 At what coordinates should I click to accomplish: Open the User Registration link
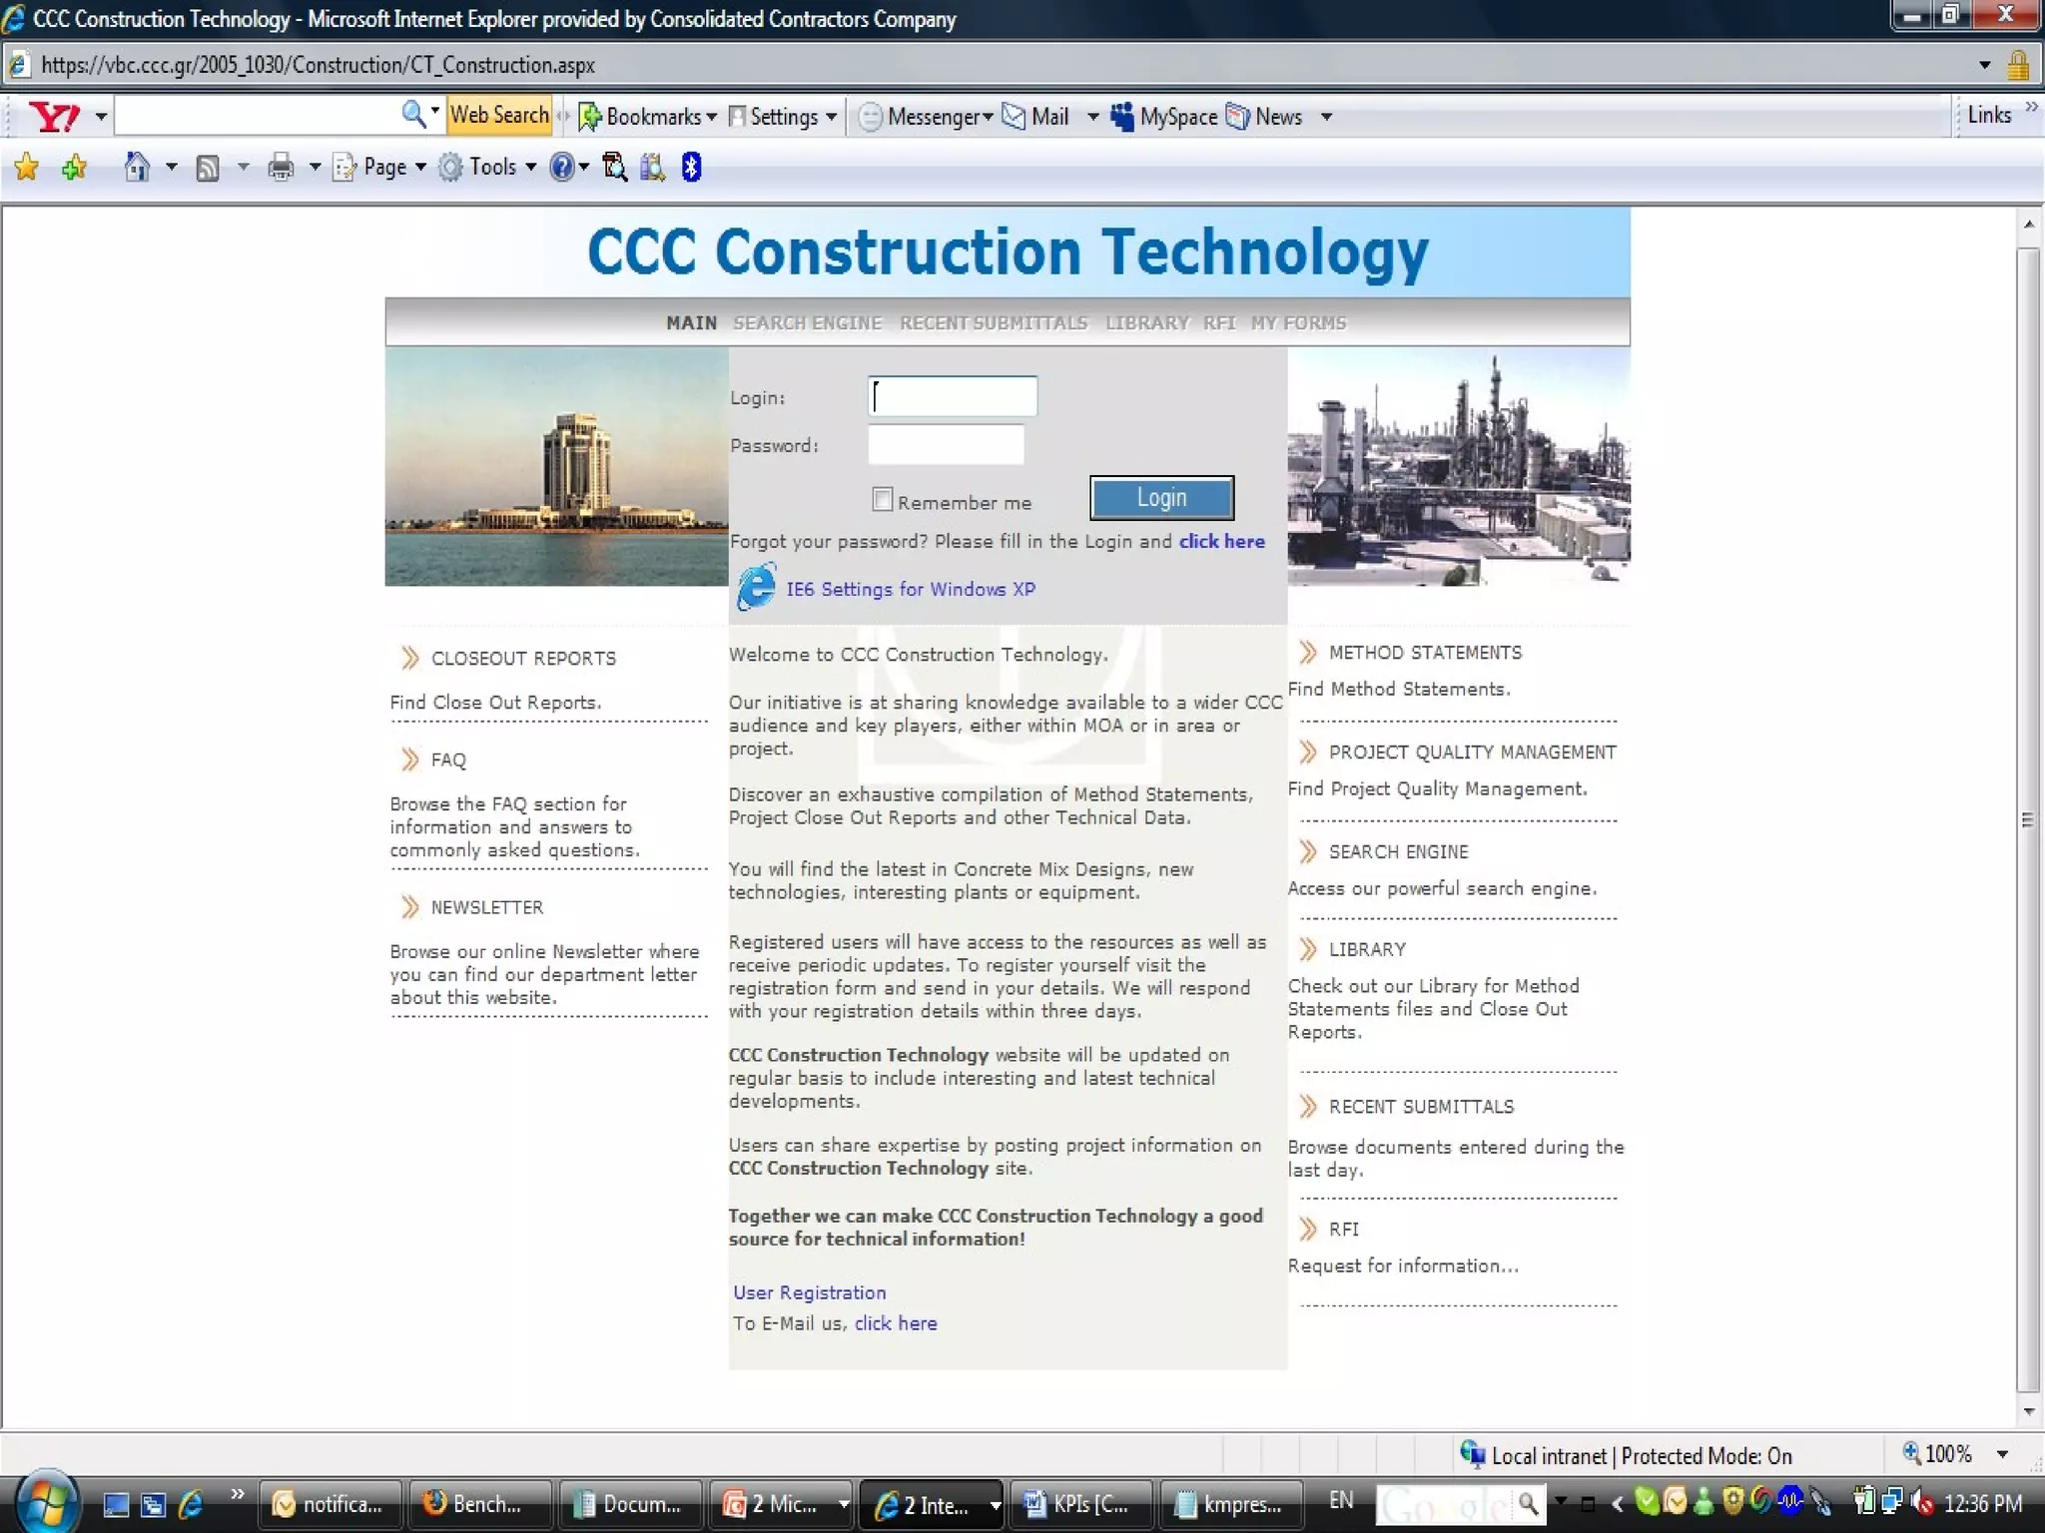click(809, 1292)
